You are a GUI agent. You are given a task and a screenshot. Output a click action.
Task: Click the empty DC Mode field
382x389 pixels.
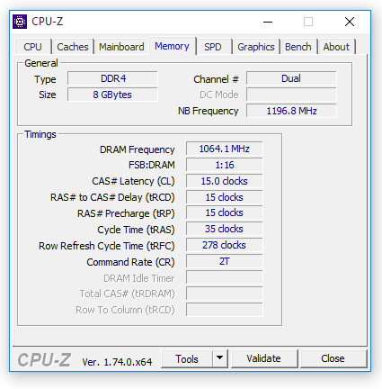coord(291,95)
